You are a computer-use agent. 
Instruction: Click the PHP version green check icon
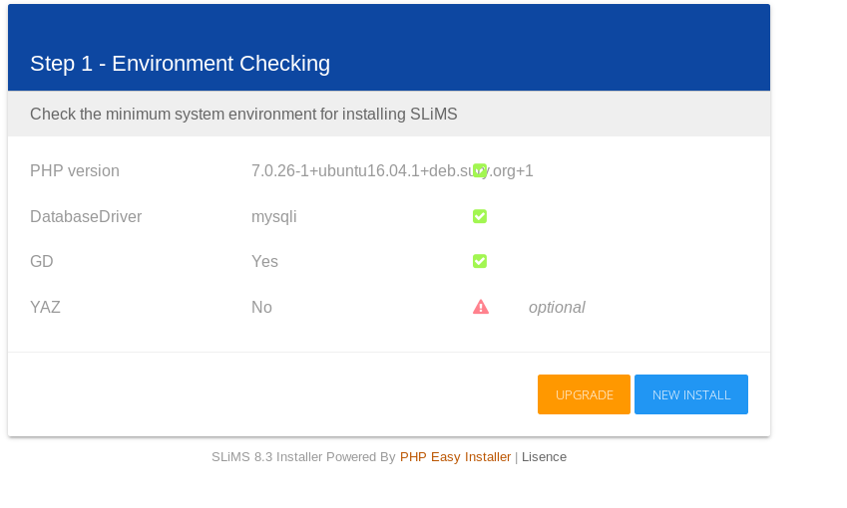(480, 170)
